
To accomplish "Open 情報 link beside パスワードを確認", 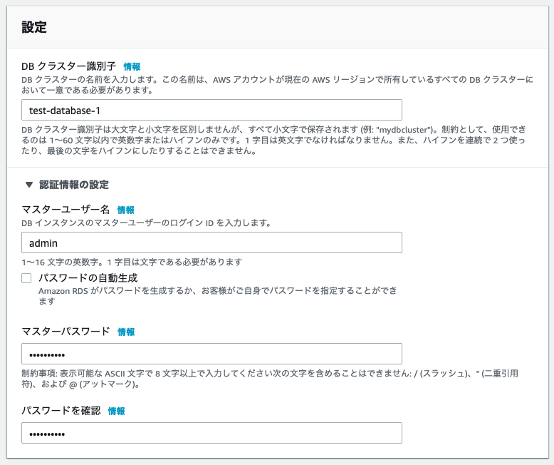I will (x=116, y=411).
